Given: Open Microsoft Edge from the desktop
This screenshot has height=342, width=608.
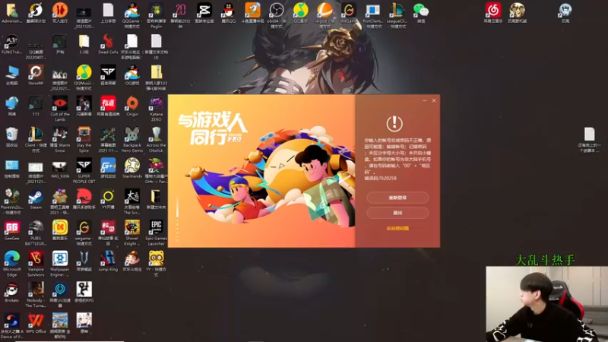Looking at the screenshot, I should (11, 264).
